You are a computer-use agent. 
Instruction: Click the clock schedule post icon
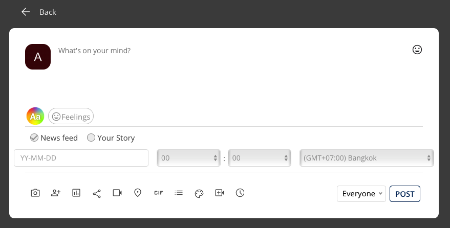coord(240,193)
